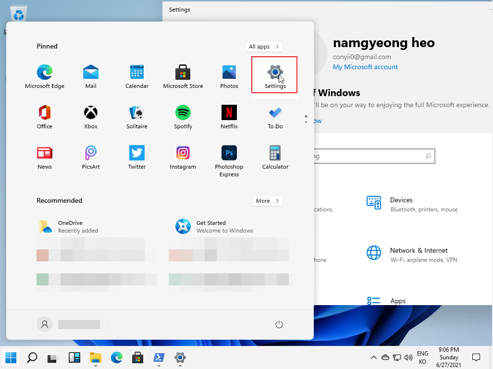Click the search magnifier in Settings search box

(428, 156)
